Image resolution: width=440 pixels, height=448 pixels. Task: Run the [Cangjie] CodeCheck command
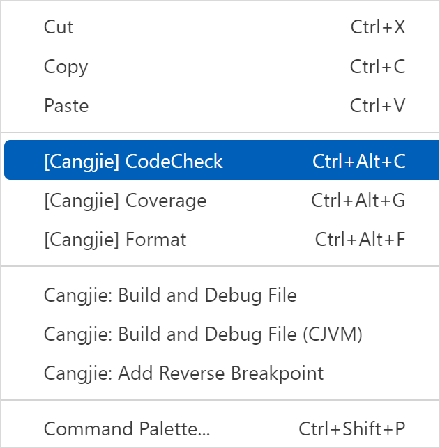(x=133, y=162)
